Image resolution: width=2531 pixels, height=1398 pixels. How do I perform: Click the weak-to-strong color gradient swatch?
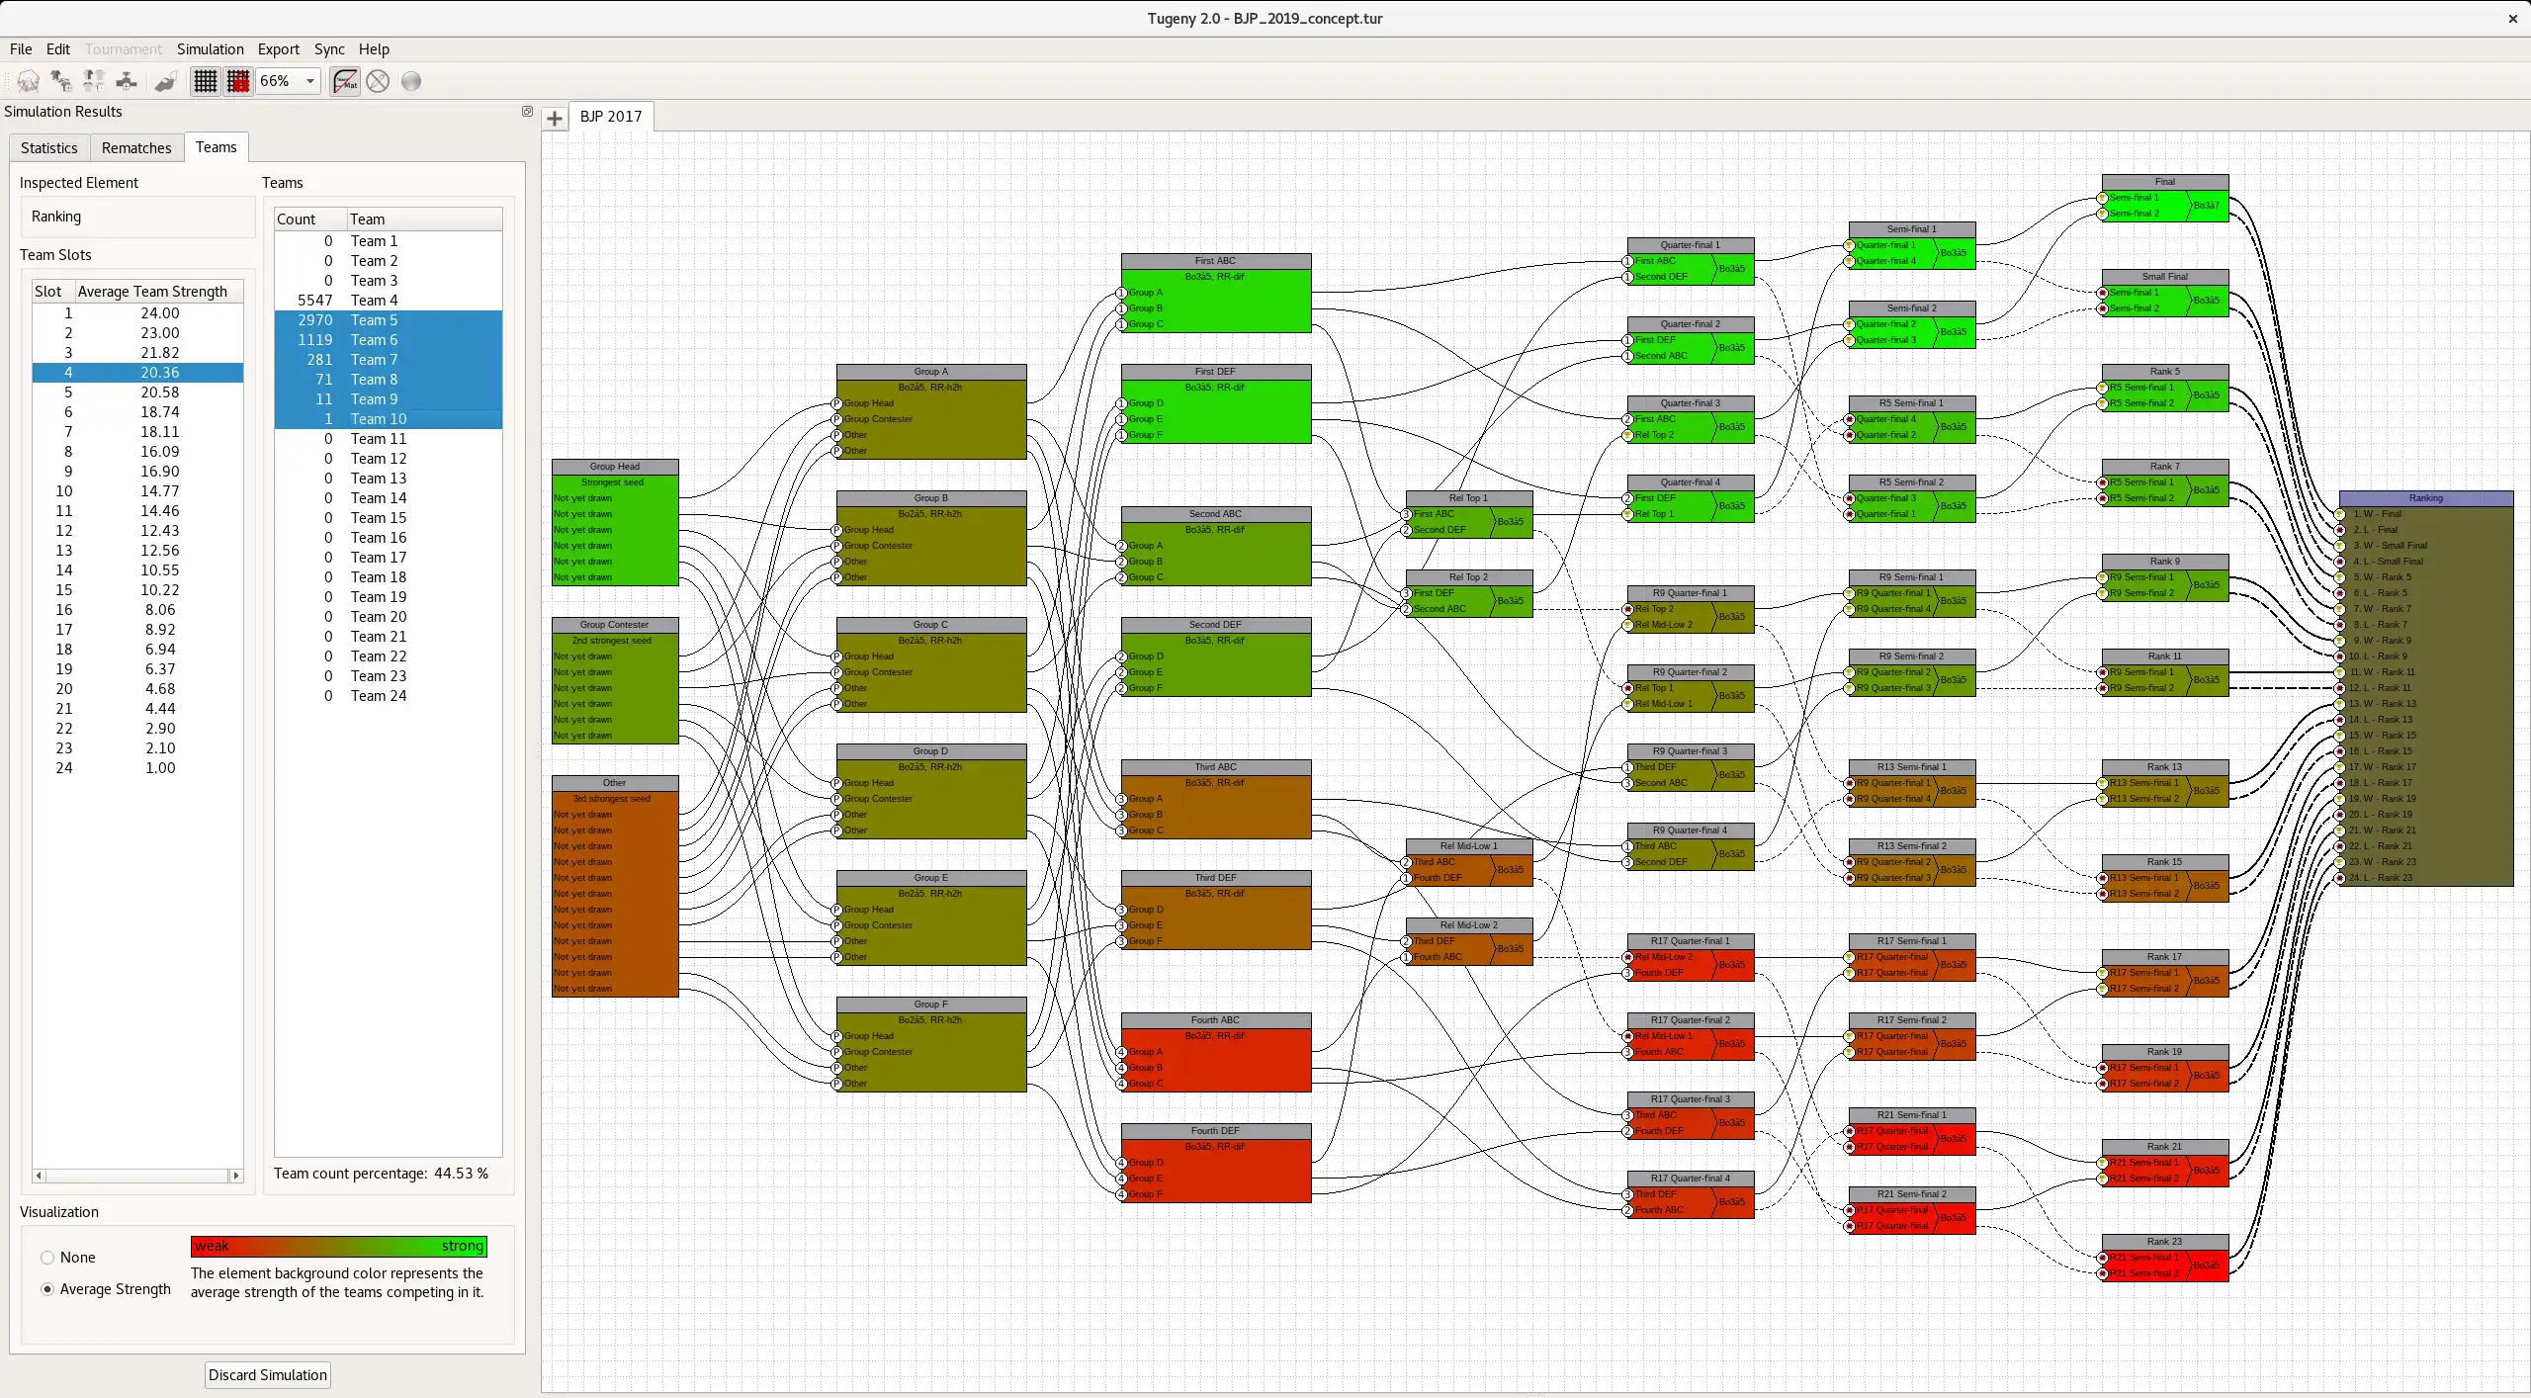coord(337,1247)
